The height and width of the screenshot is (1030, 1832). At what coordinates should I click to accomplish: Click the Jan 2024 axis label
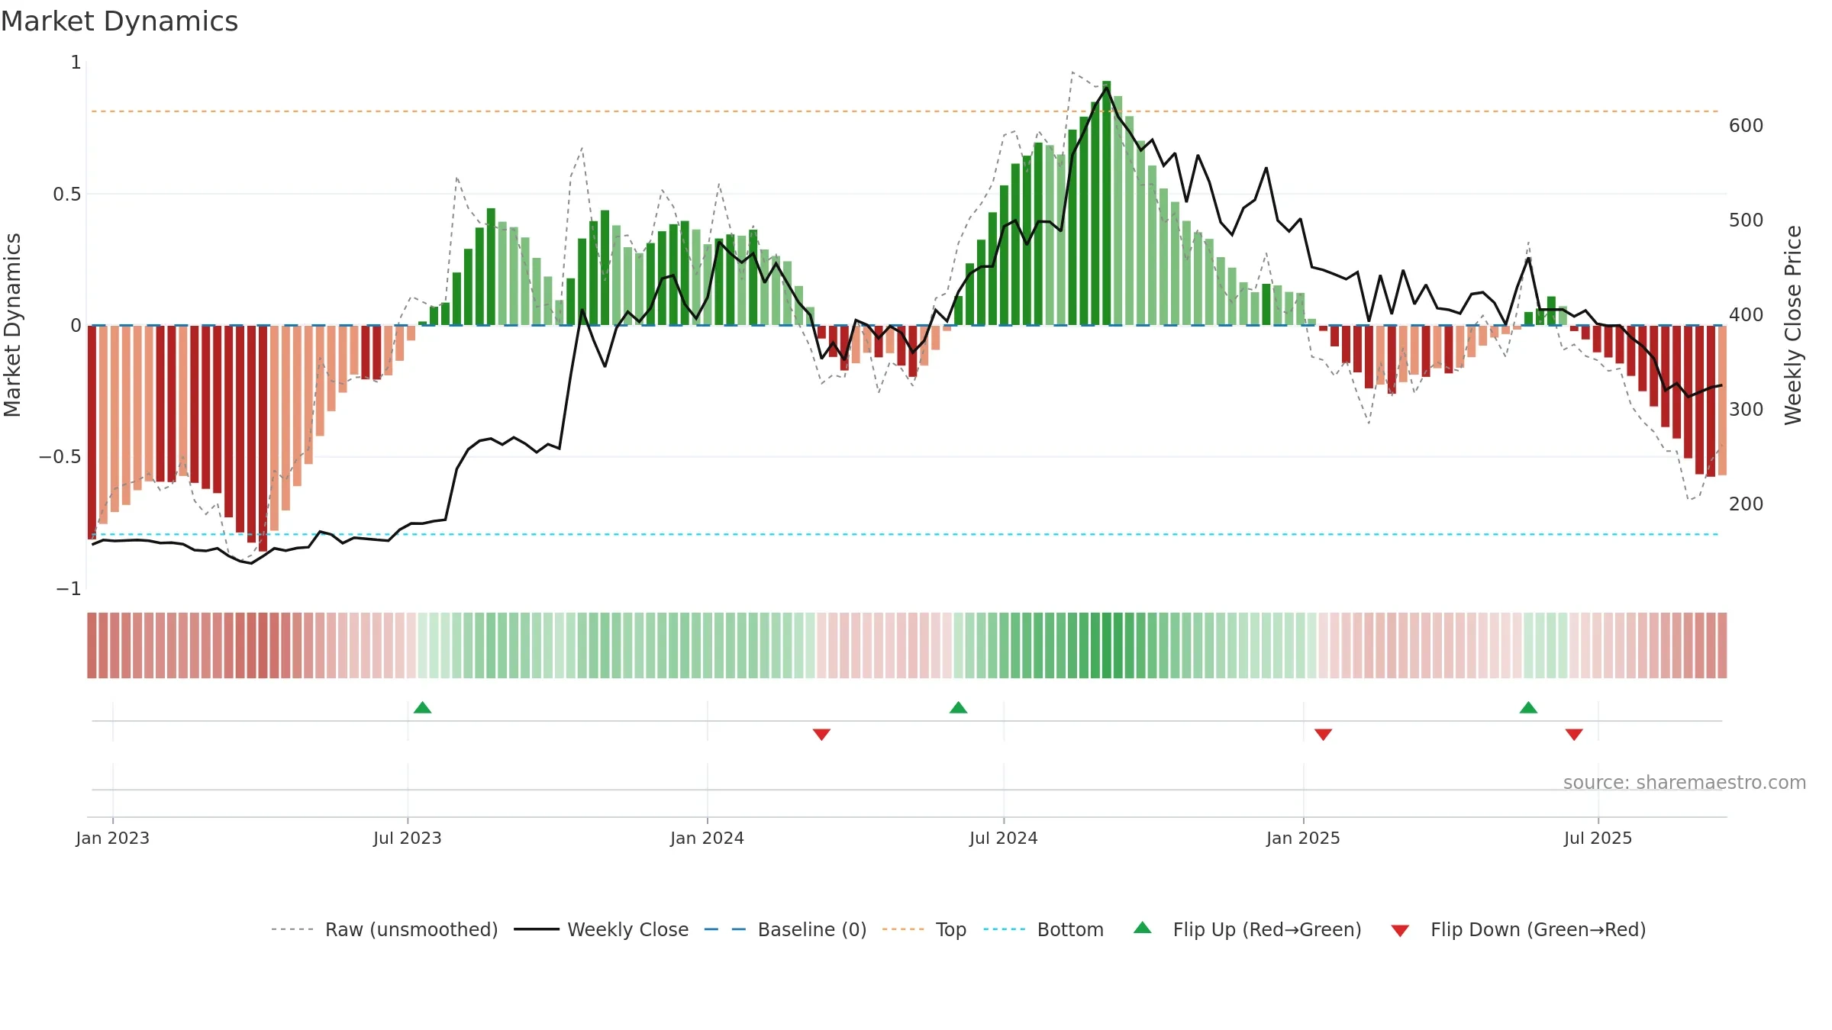[x=707, y=838]
